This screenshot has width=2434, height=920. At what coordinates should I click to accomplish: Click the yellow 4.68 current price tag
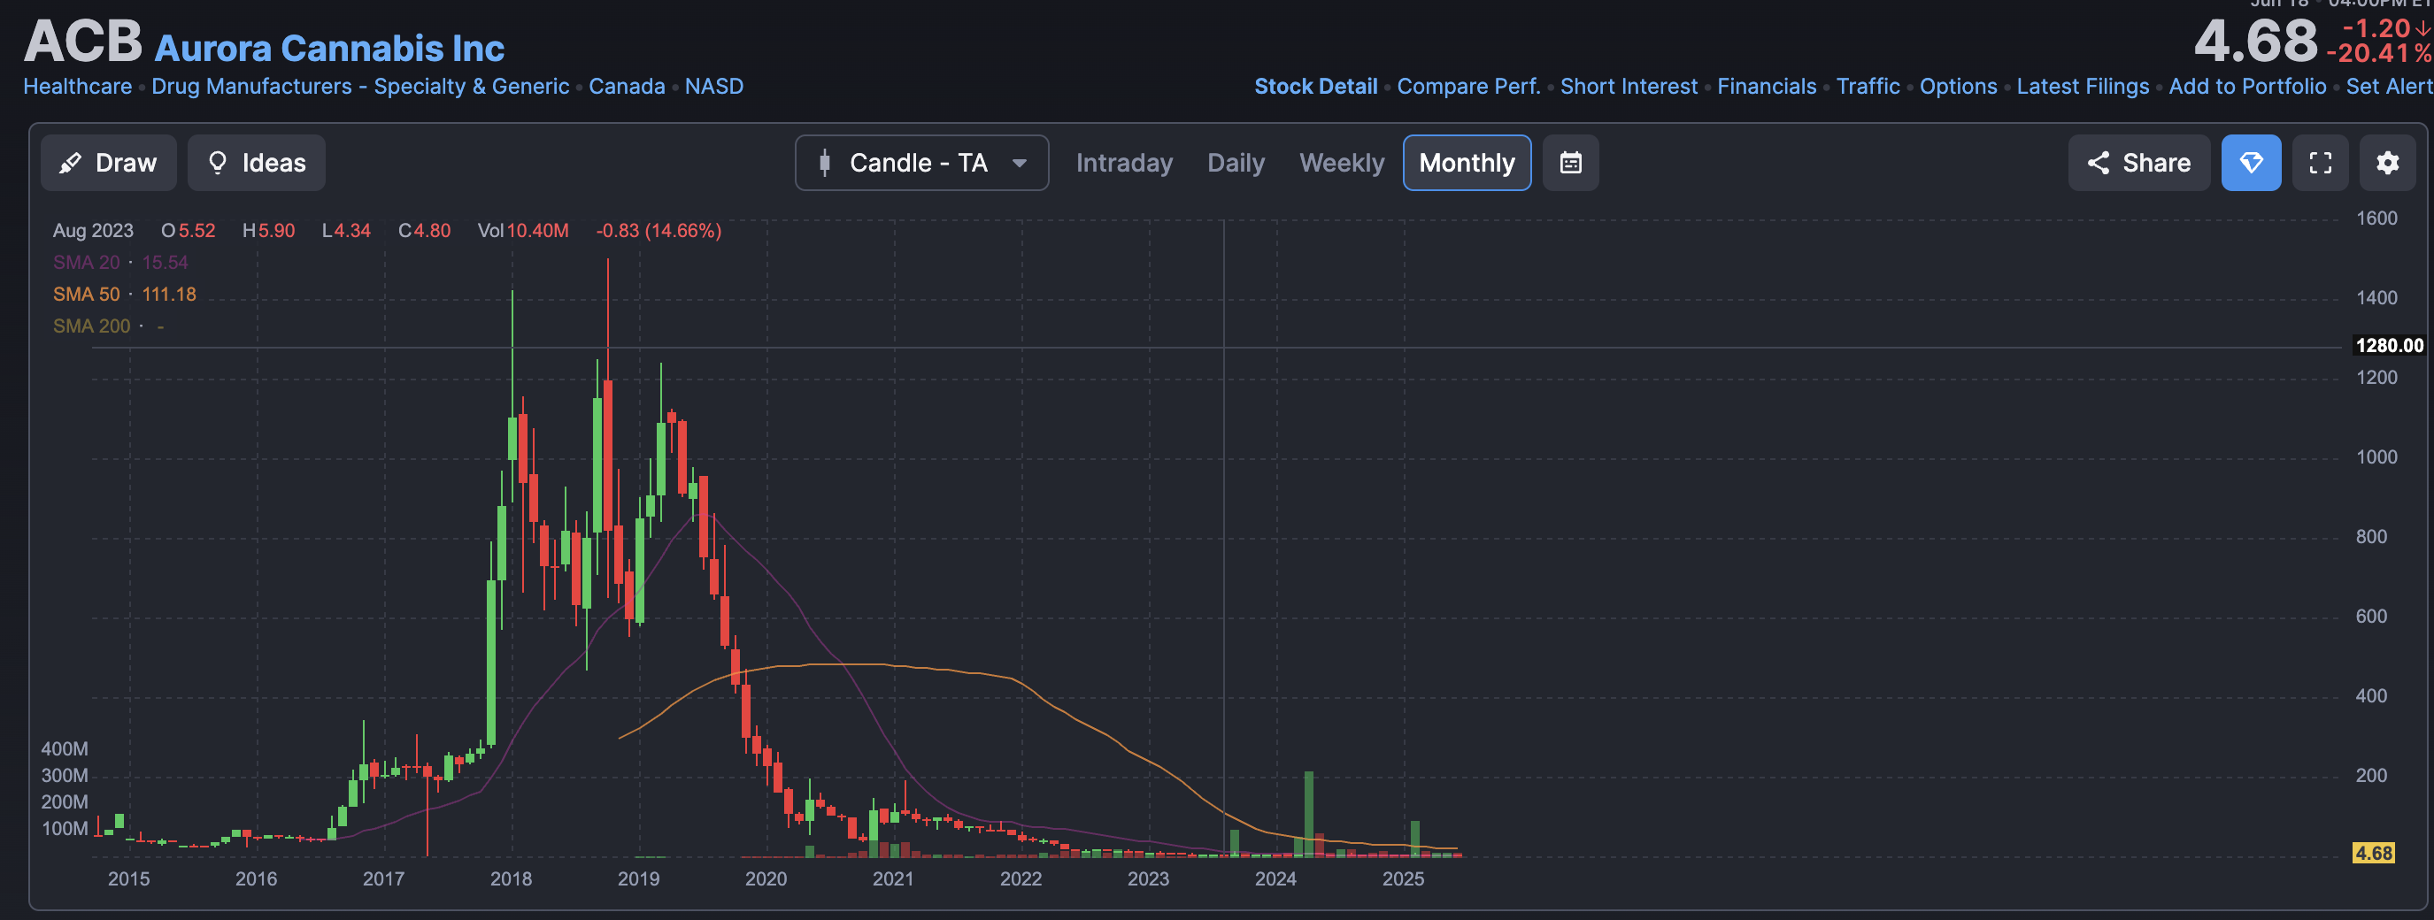tap(2373, 853)
